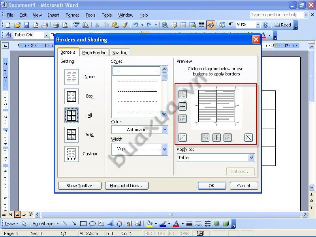Screen dimensions: 316x237
Task: Click the Open folder icon
Action: (17, 25)
